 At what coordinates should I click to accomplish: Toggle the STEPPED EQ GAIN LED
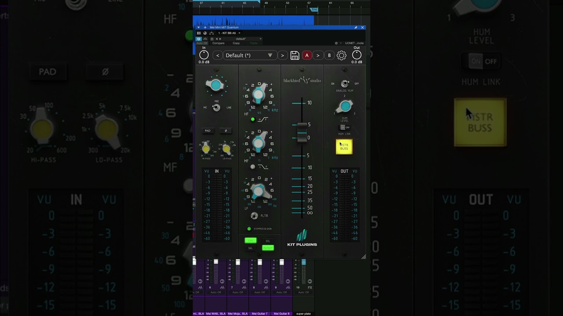[249, 229]
